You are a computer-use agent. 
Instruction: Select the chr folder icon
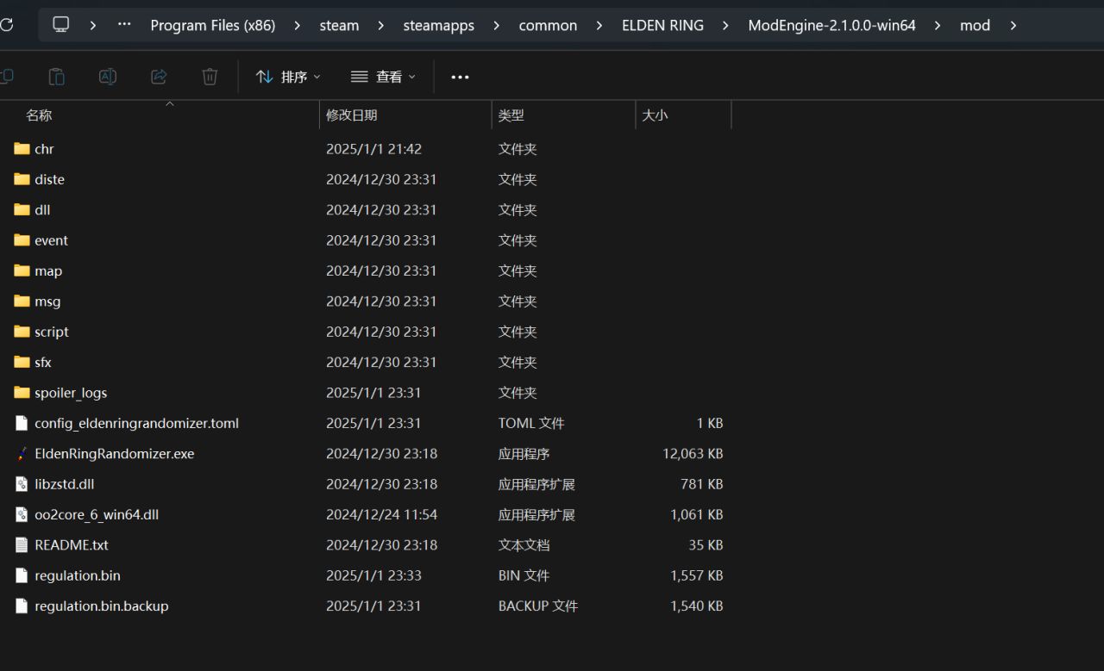pos(22,148)
